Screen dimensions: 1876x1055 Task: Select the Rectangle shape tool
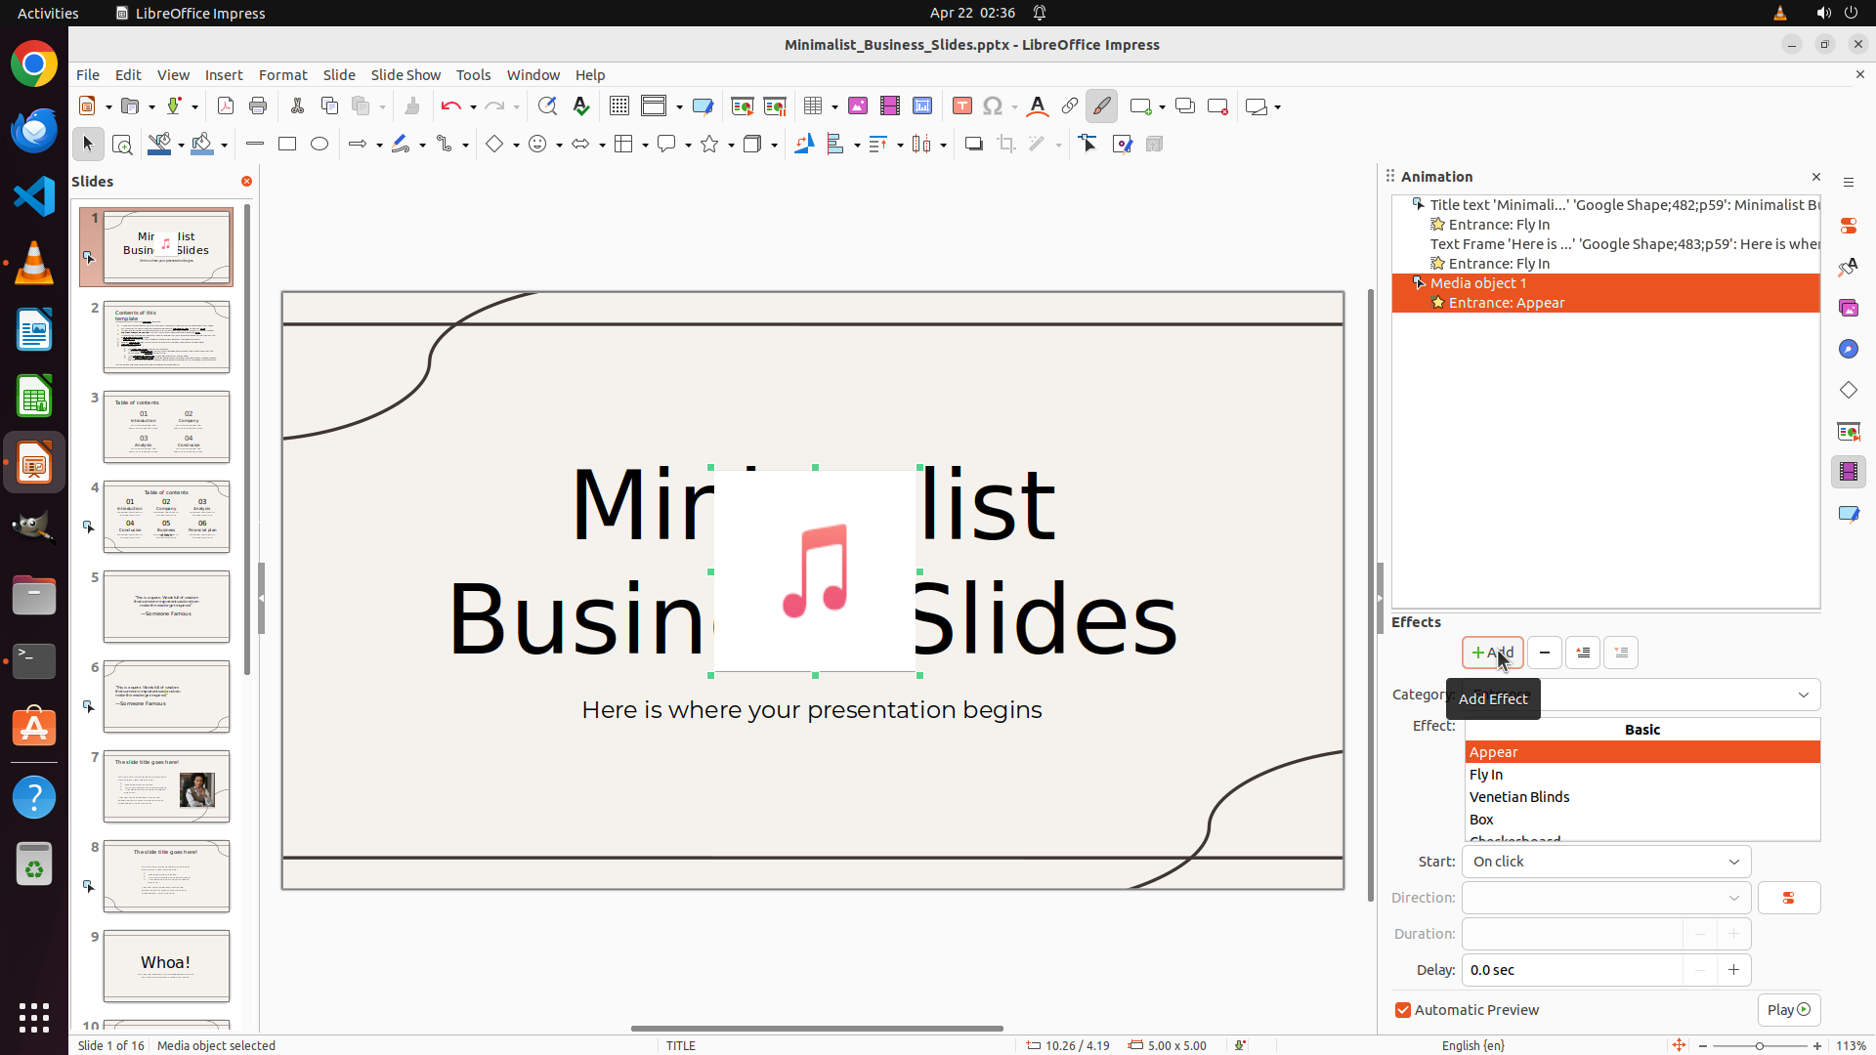[287, 145]
